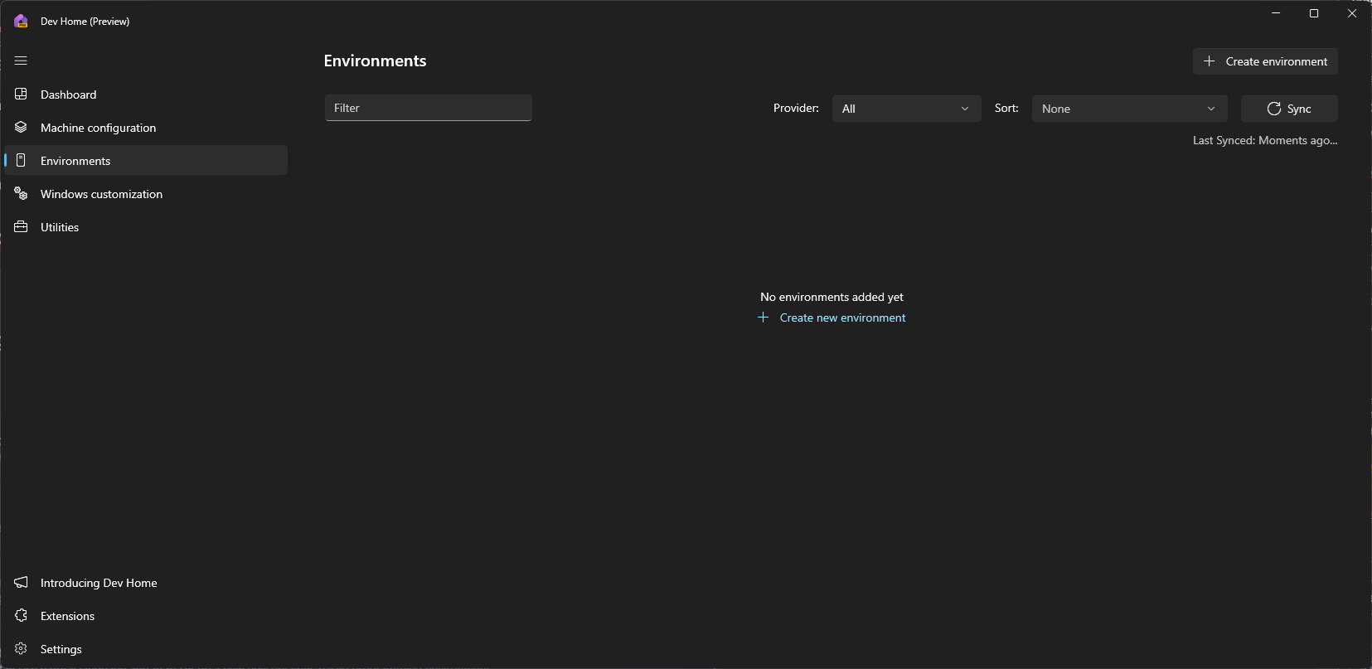Follow the Create new environment link
The image size is (1372, 669).
click(x=841, y=318)
